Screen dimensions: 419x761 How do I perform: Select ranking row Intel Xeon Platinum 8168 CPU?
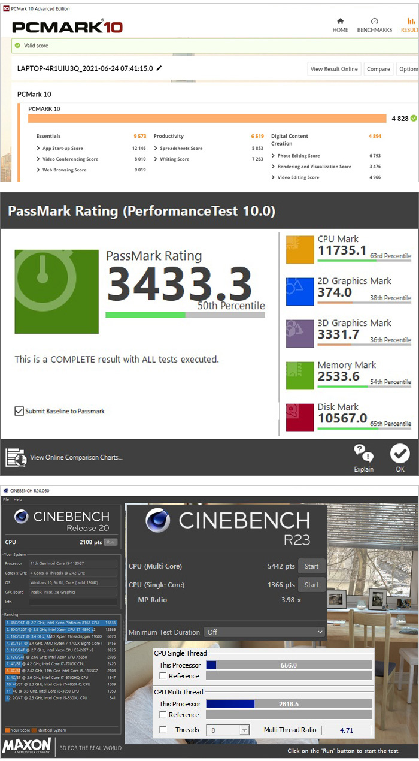pyautogui.click(x=61, y=623)
